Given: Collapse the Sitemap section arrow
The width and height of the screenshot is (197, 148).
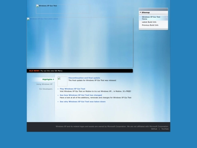Looking at the screenshot, I should 140,12.
